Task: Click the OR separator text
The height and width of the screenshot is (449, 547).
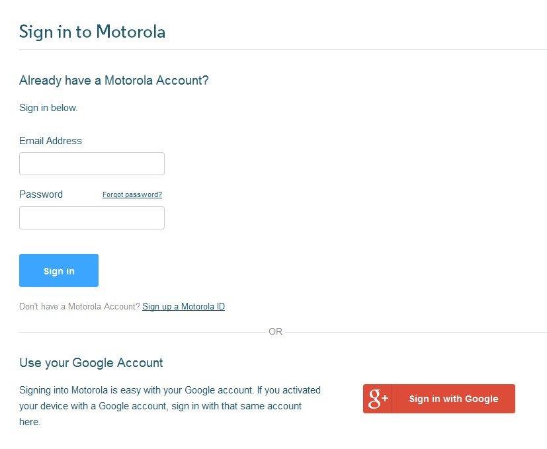Action: [275, 331]
